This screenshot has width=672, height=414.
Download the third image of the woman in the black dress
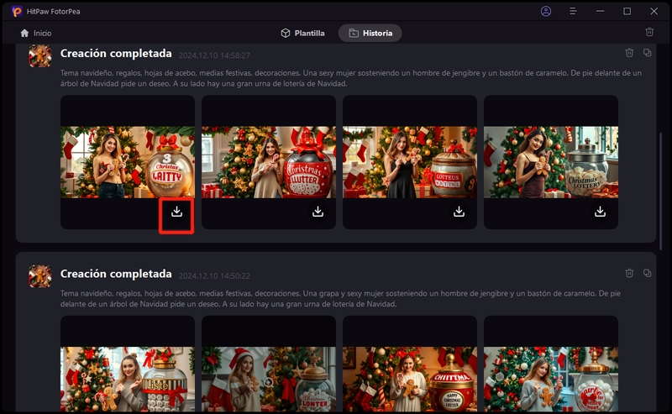(x=459, y=212)
